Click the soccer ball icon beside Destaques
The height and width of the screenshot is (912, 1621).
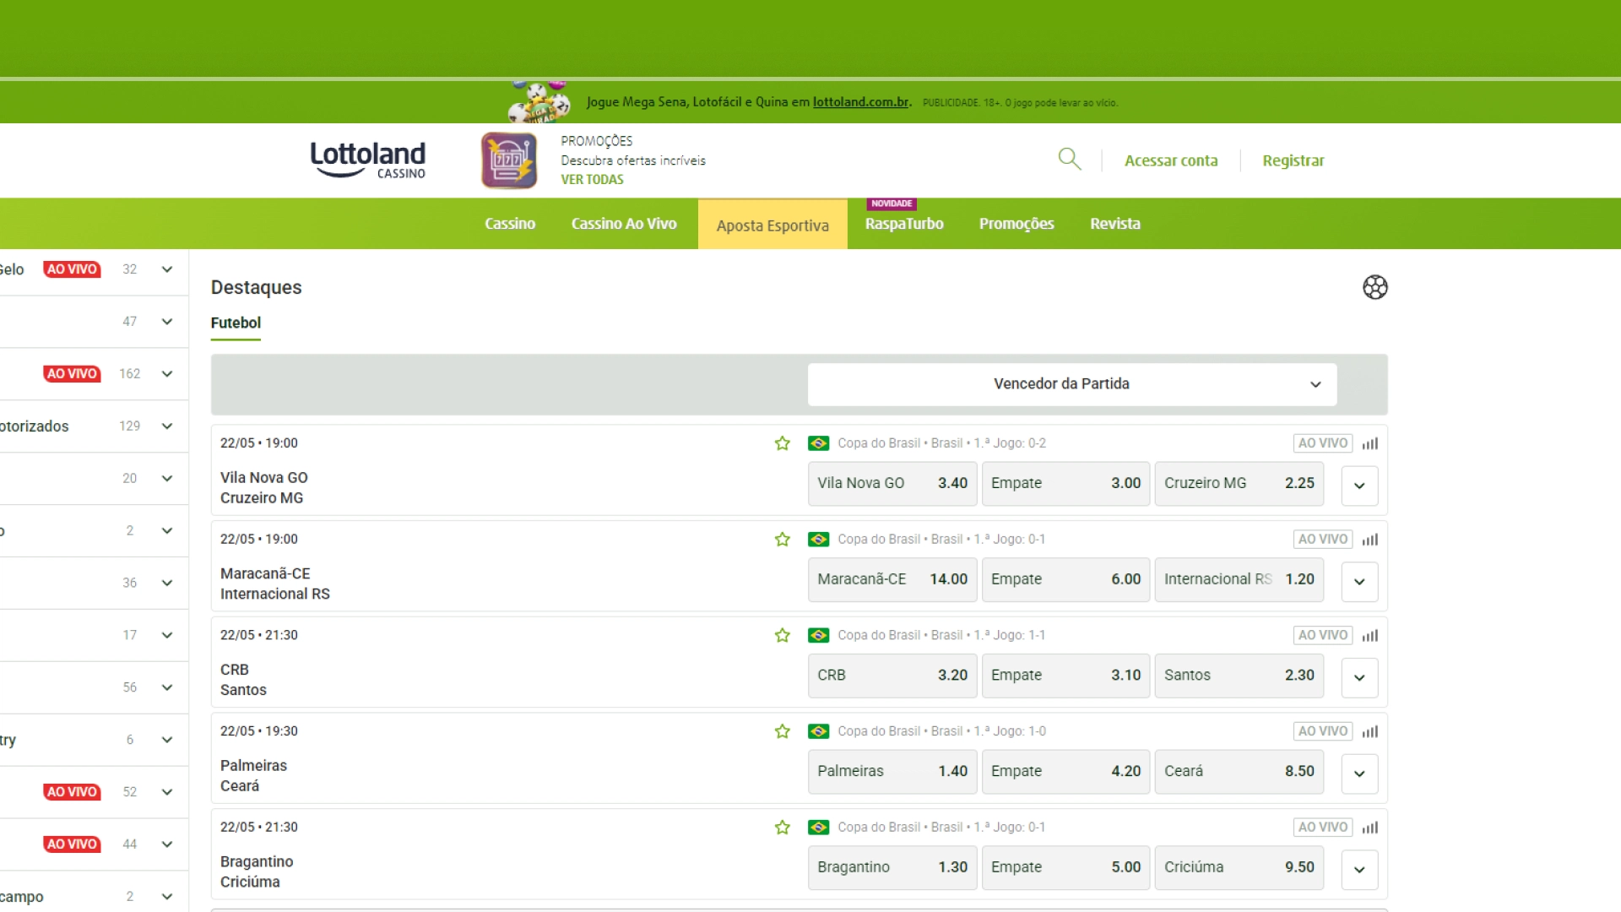tap(1374, 287)
